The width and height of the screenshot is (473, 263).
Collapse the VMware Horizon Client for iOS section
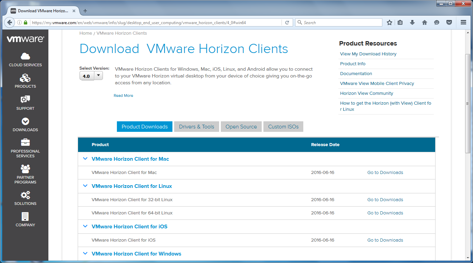85,226
